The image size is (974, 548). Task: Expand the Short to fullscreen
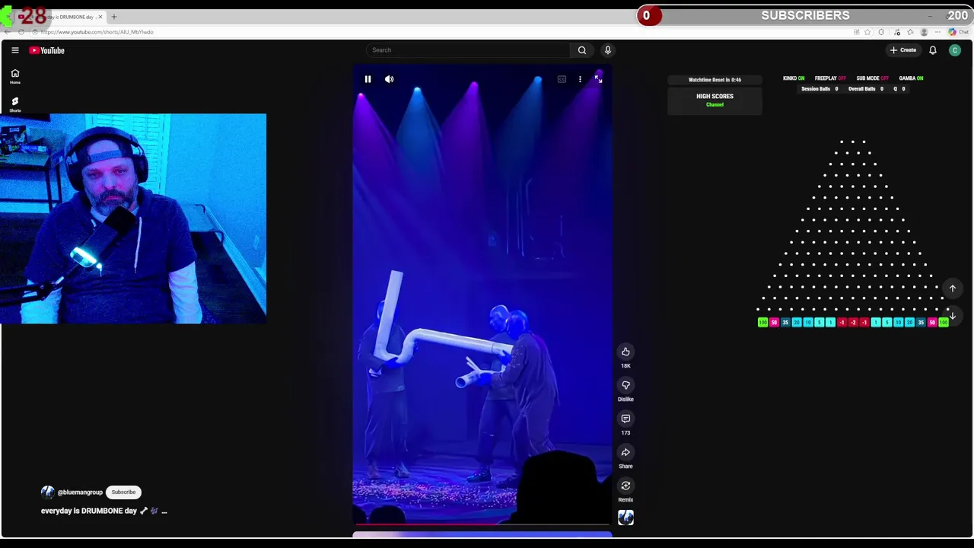(x=598, y=79)
